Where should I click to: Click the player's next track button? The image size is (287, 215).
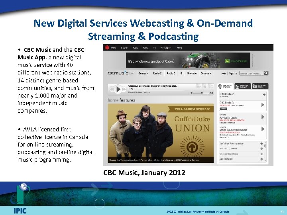(x=124, y=90)
